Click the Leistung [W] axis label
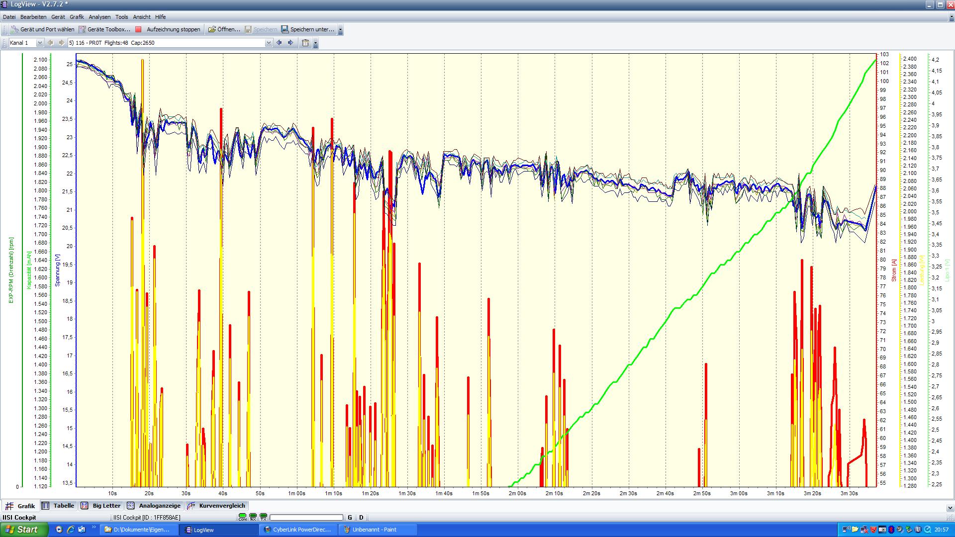The height and width of the screenshot is (537, 955). [922, 270]
